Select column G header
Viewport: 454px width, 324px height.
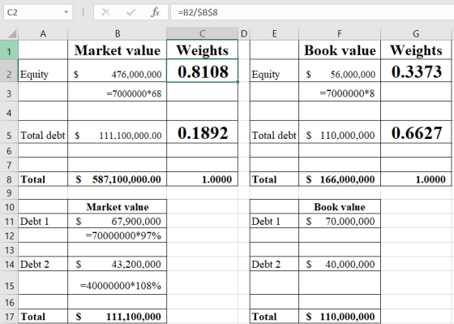tap(416, 34)
